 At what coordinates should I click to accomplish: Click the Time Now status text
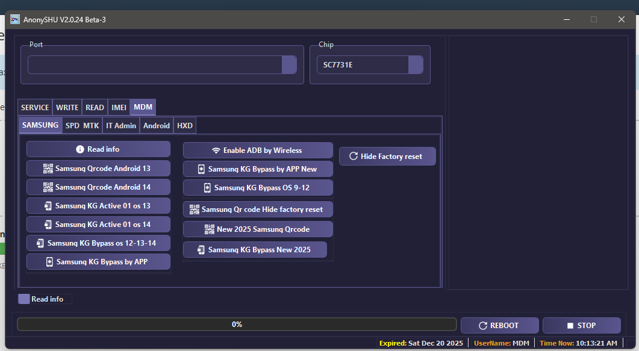coord(578,343)
